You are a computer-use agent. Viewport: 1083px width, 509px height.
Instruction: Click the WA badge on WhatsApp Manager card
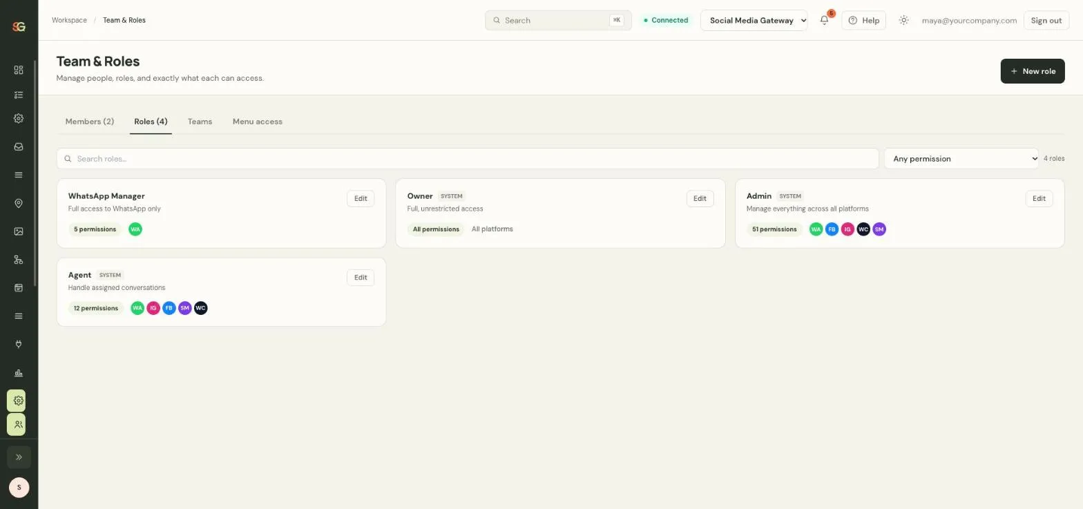click(135, 229)
